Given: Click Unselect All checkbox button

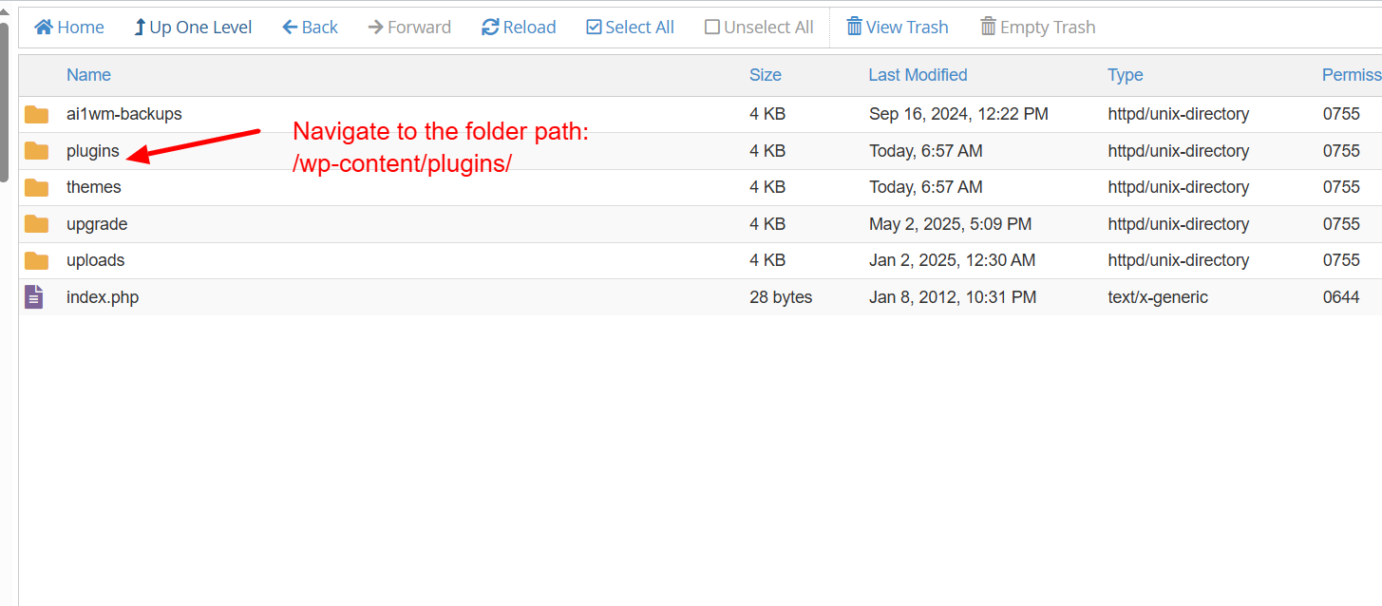Looking at the screenshot, I should 759,28.
